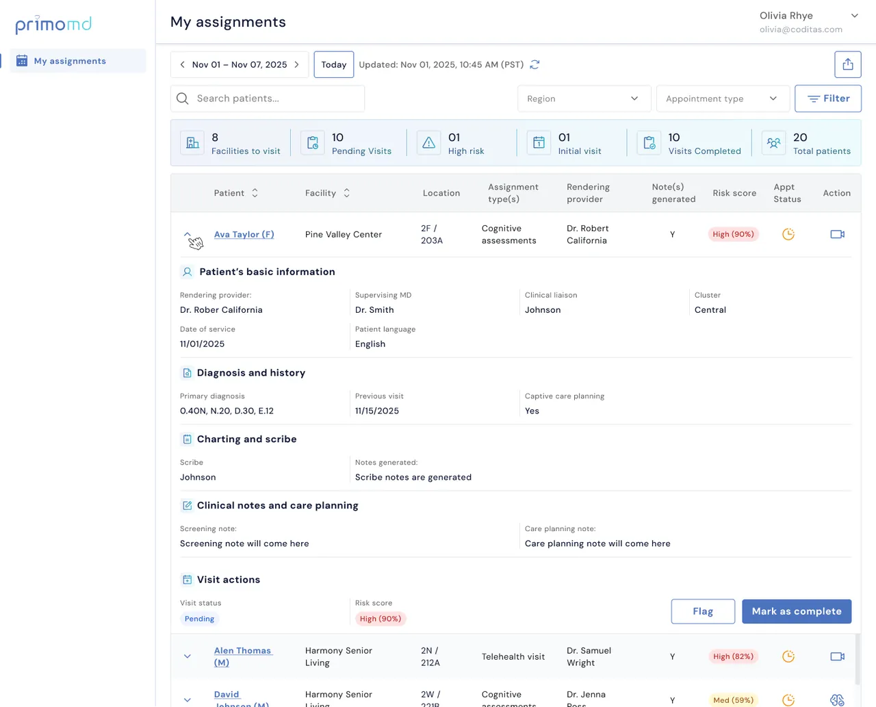Click Ava Taylor's appointment status clock icon
The image size is (876, 707).
[788, 234]
